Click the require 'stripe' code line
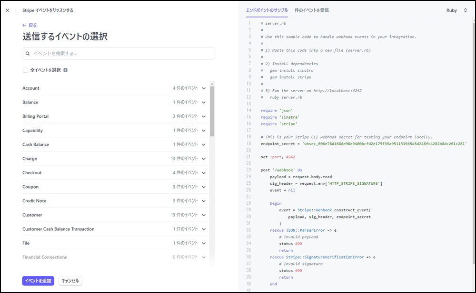Screen dimensions: 476x293 coord(278,124)
